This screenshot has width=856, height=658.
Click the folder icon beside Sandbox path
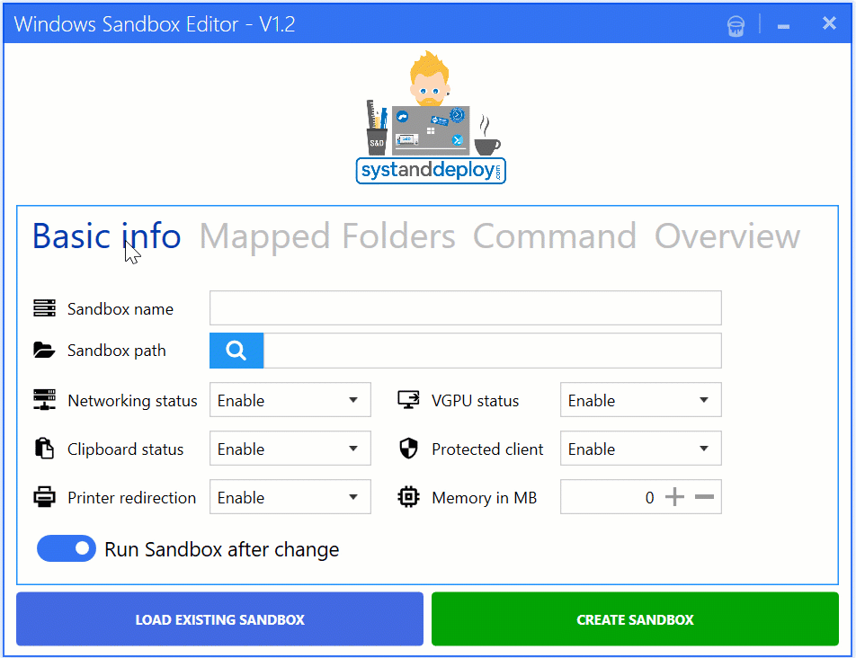click(x=45, y=350)
